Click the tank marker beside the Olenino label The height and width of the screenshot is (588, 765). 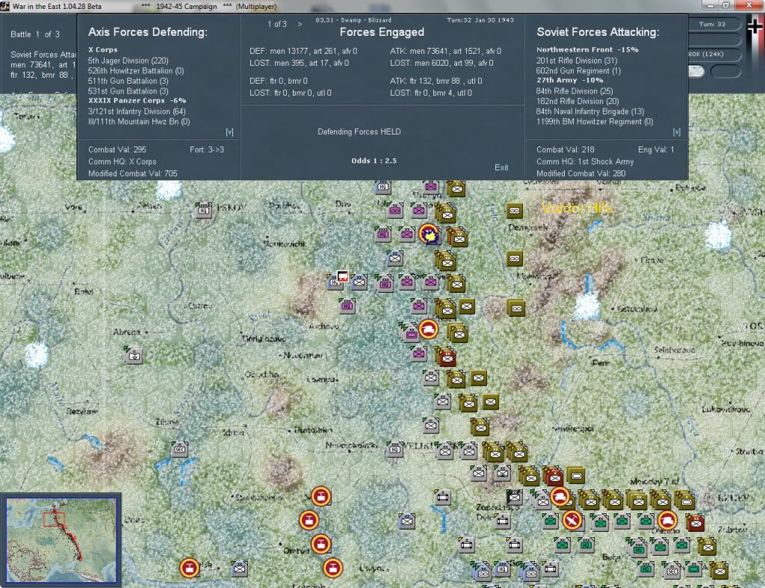667,520
